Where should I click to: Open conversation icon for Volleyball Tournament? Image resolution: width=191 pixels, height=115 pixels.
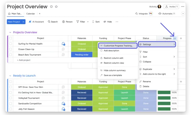63,98
